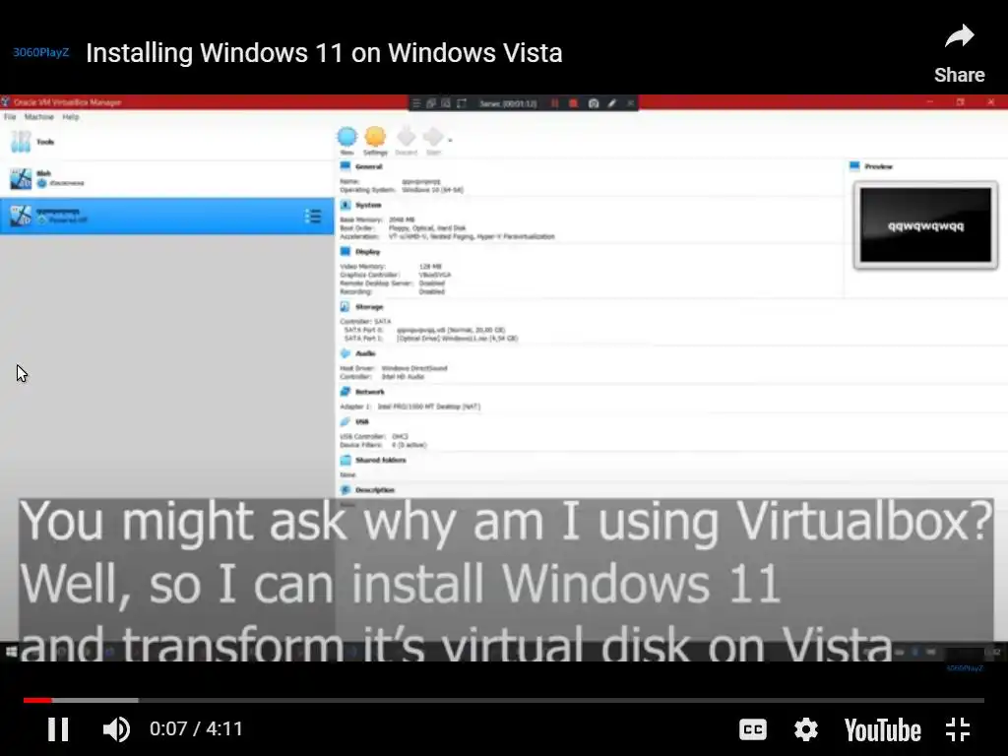Click the '128 MB' video memory value
The image size is (1008, 756).
click(x=430, y=266)
